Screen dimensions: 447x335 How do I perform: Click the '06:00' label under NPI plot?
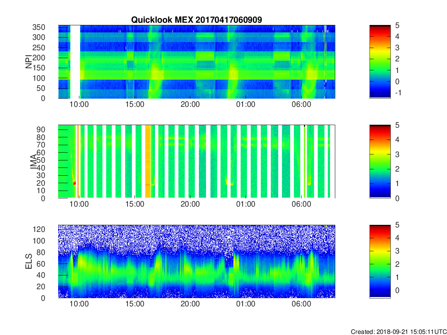point(301,105)
